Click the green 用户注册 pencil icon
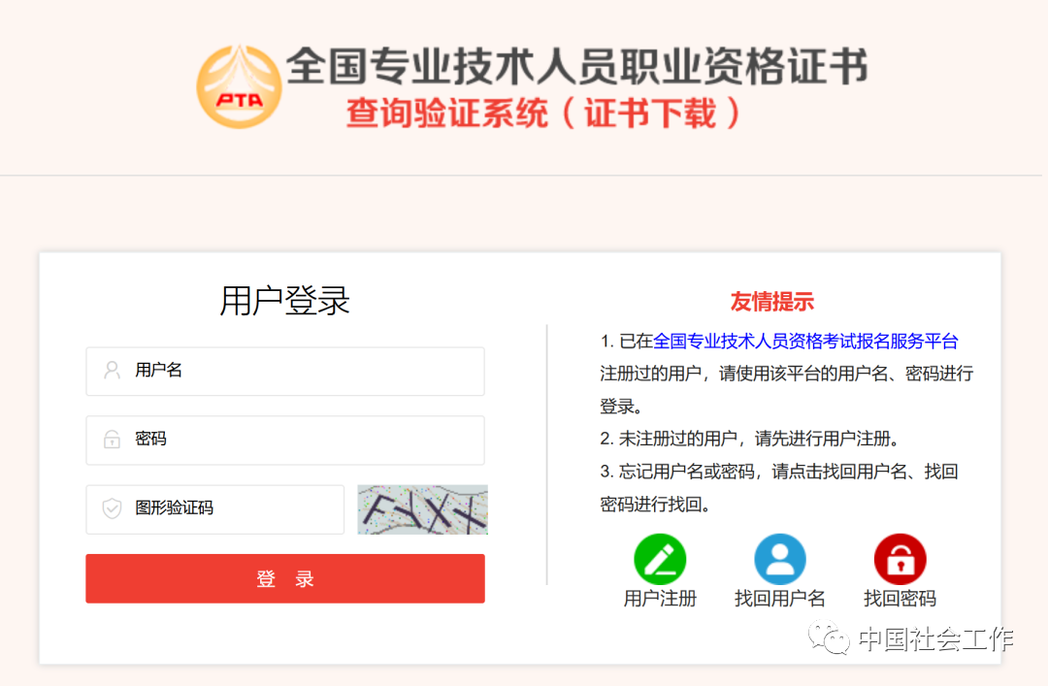This screenshot has height=686, width=1048. coord(660,559)
